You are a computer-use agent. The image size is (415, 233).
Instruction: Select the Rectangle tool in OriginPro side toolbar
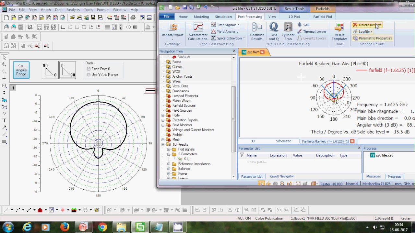4,141
